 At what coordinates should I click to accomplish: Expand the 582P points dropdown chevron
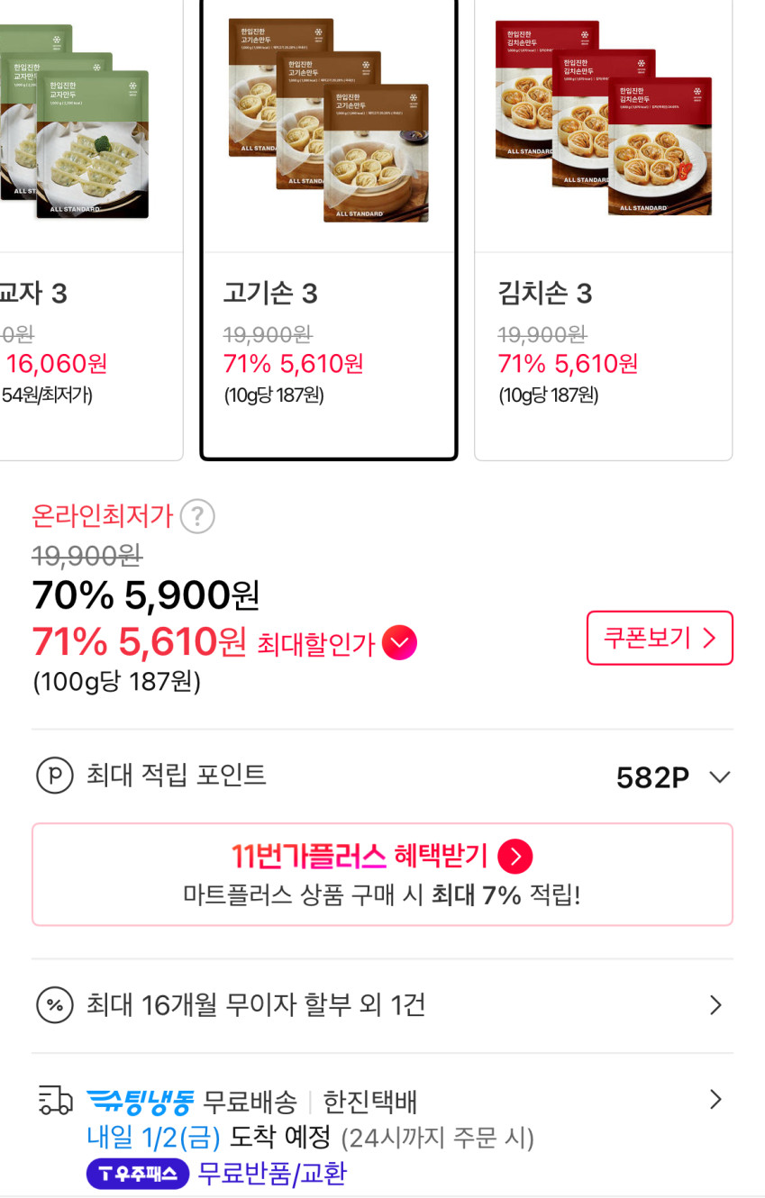click(719, 776)
